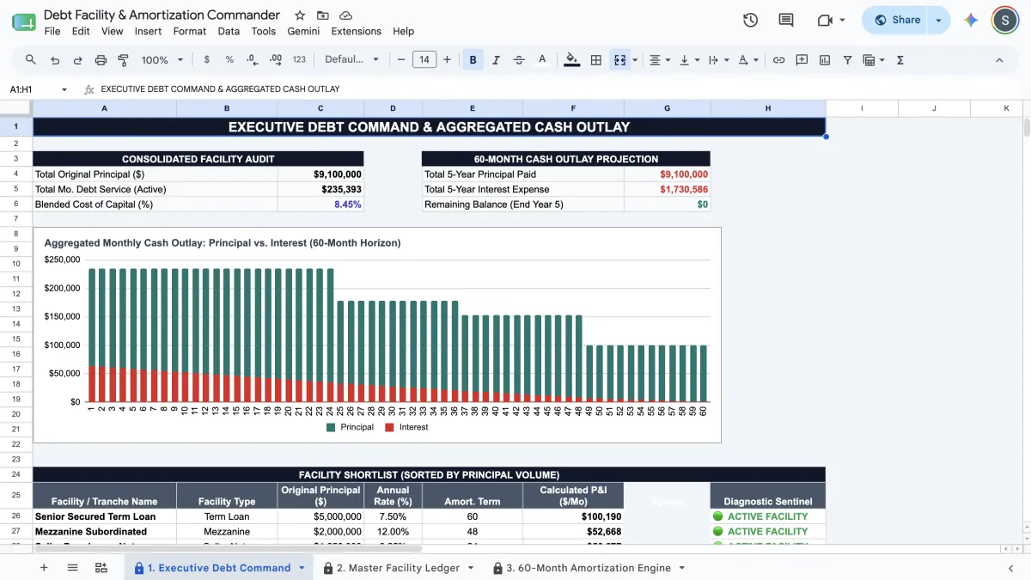The height and width of the screenshot is (580, 1031).
Task: Toggle strikethrough formatting button
Action: coord(518,60)
